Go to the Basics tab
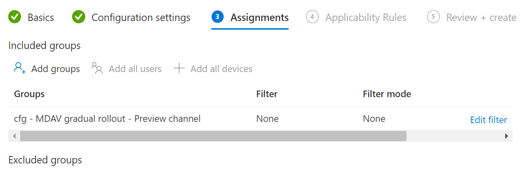 click(x=41, y=18)
